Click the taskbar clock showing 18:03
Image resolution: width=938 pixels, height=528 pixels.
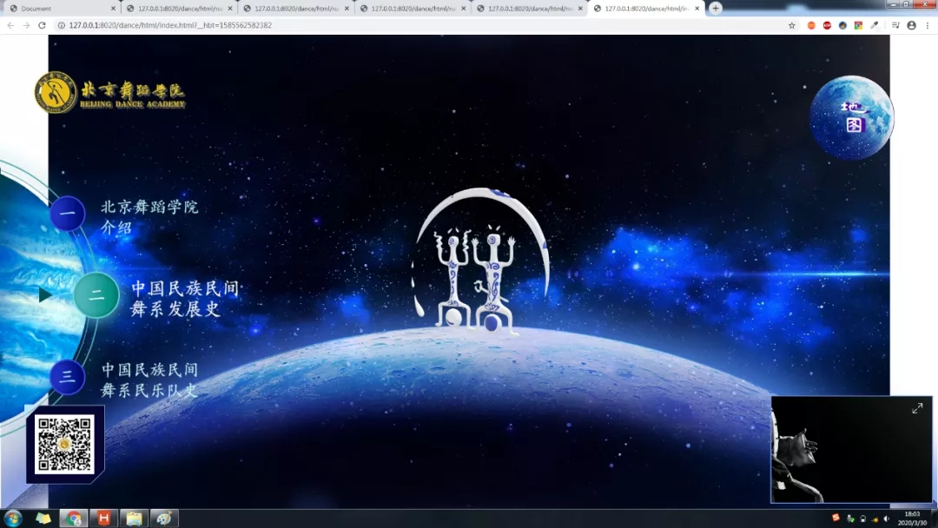(x=912, y=518)
